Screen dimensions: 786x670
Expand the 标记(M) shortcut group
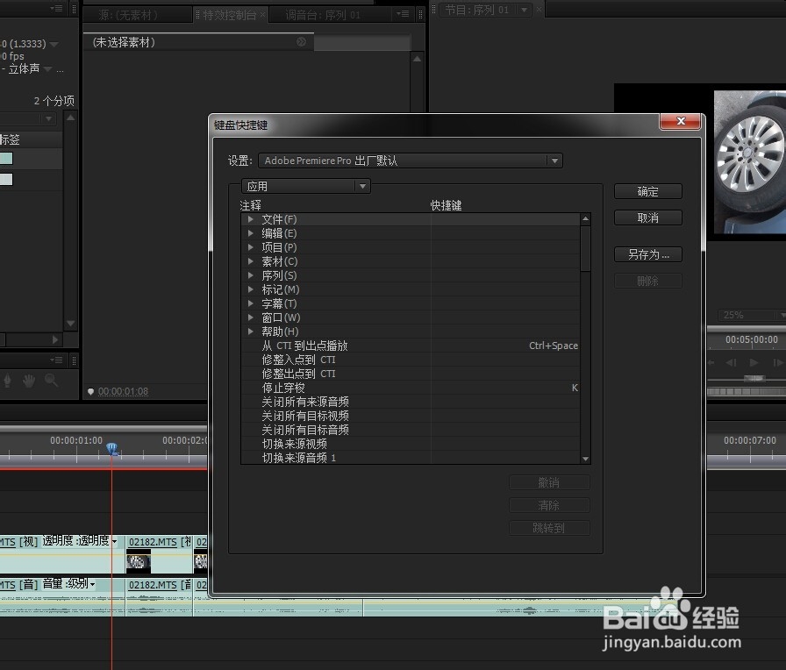coord(251,289)
